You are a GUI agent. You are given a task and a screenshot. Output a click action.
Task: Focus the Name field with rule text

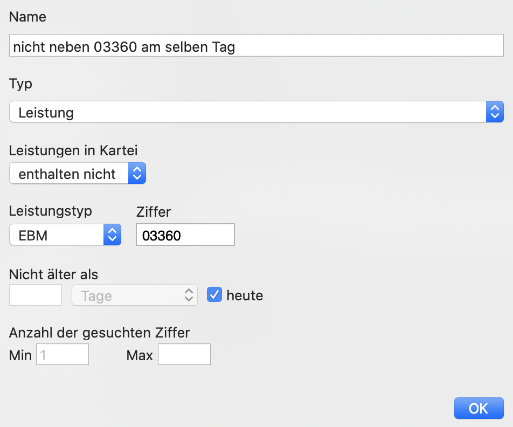pyautogui.click(x=256, y=45)
